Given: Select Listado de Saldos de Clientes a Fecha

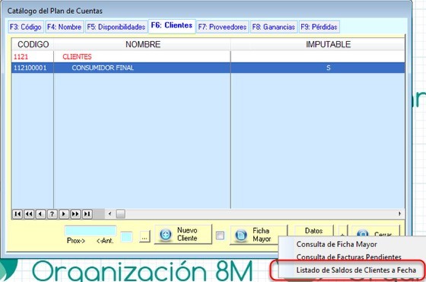Looking at the screenshot, I should (x=356, y=270).
